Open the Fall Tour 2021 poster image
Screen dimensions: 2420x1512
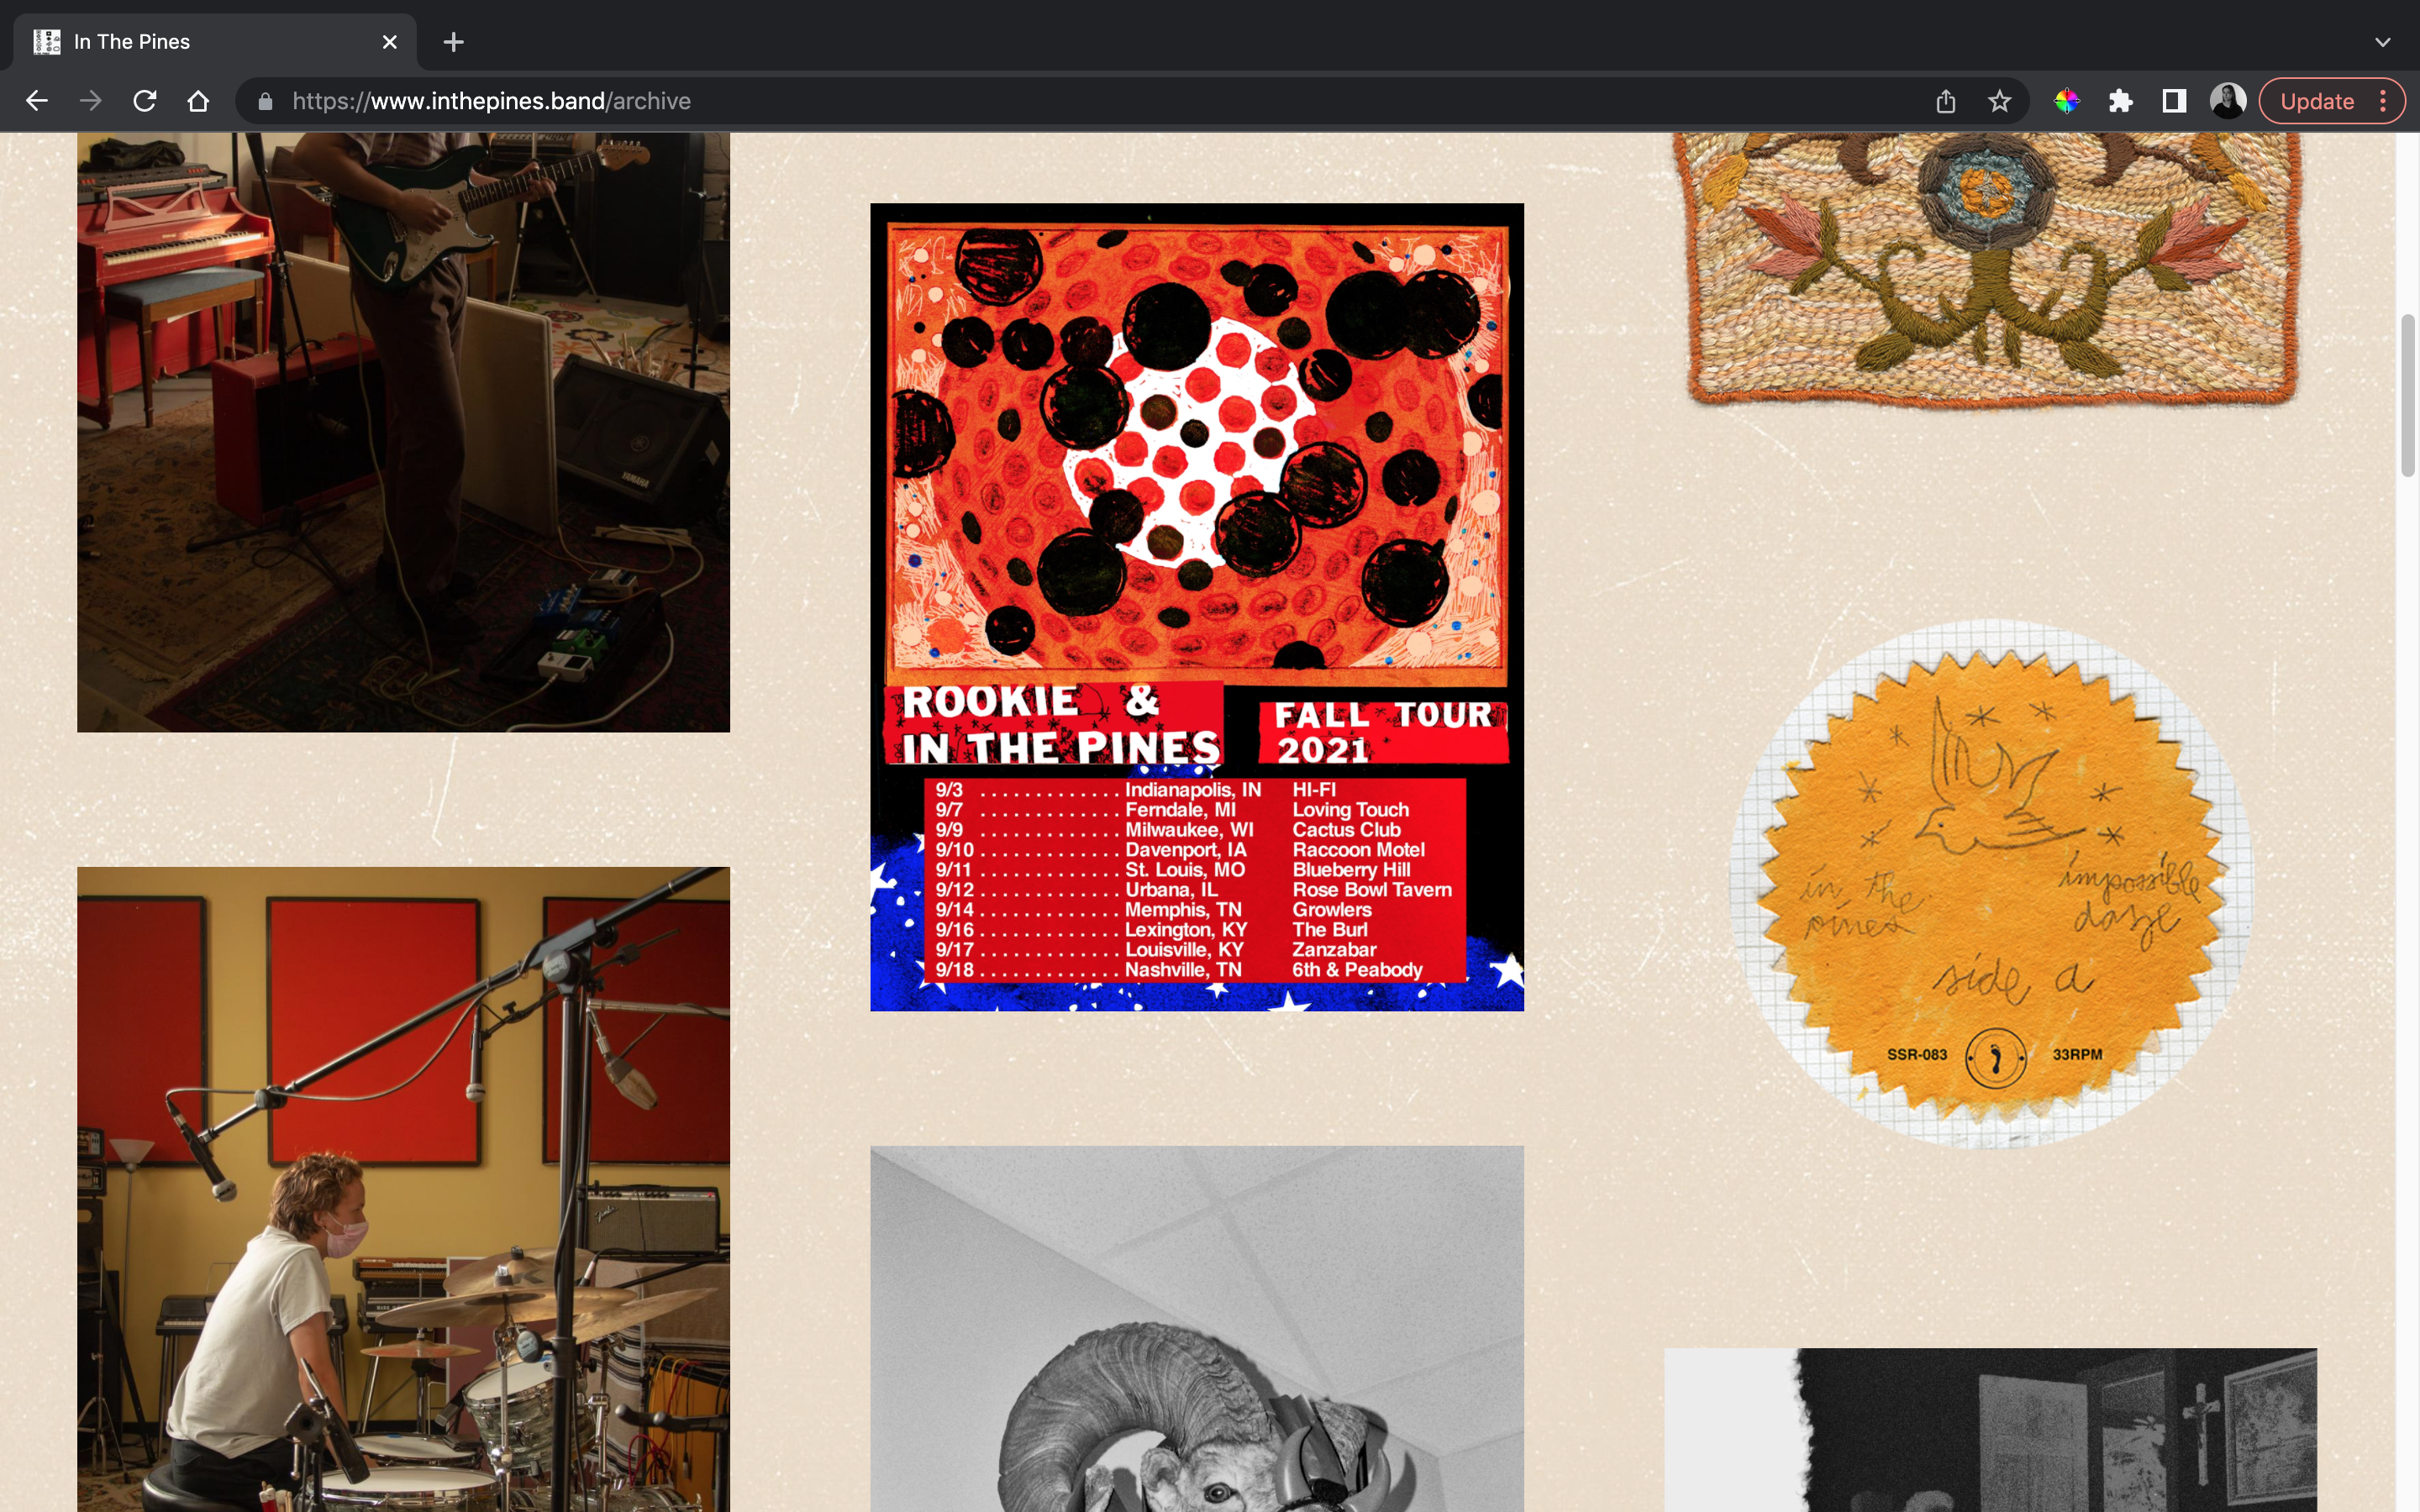(x=1196, y=606)
